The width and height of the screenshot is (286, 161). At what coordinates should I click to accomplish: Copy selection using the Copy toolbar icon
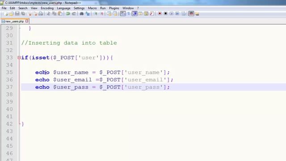coord(54,14)
